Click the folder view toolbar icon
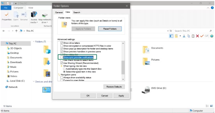 (176, 36)
